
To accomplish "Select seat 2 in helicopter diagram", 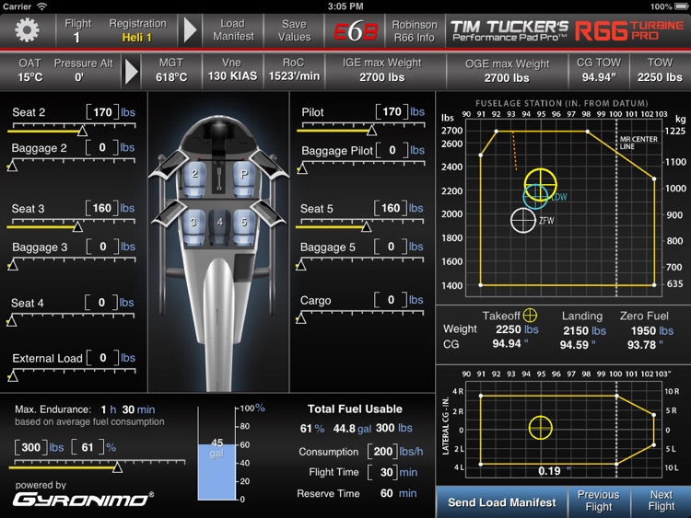I will (x=194, y=178).
